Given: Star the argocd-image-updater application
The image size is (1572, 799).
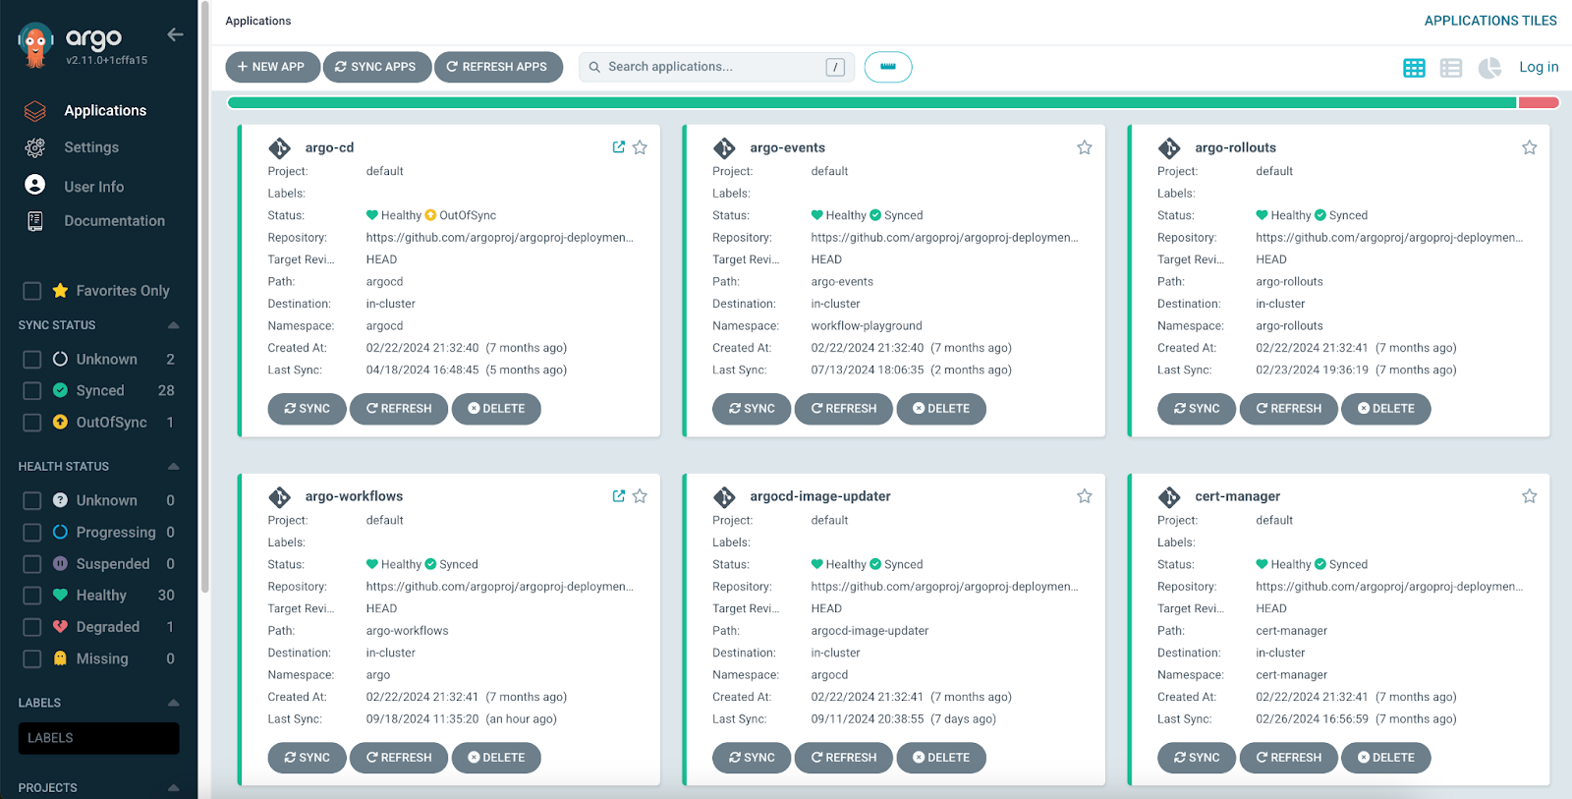Looking at the screenshot, I should [x=1085, y=496].
